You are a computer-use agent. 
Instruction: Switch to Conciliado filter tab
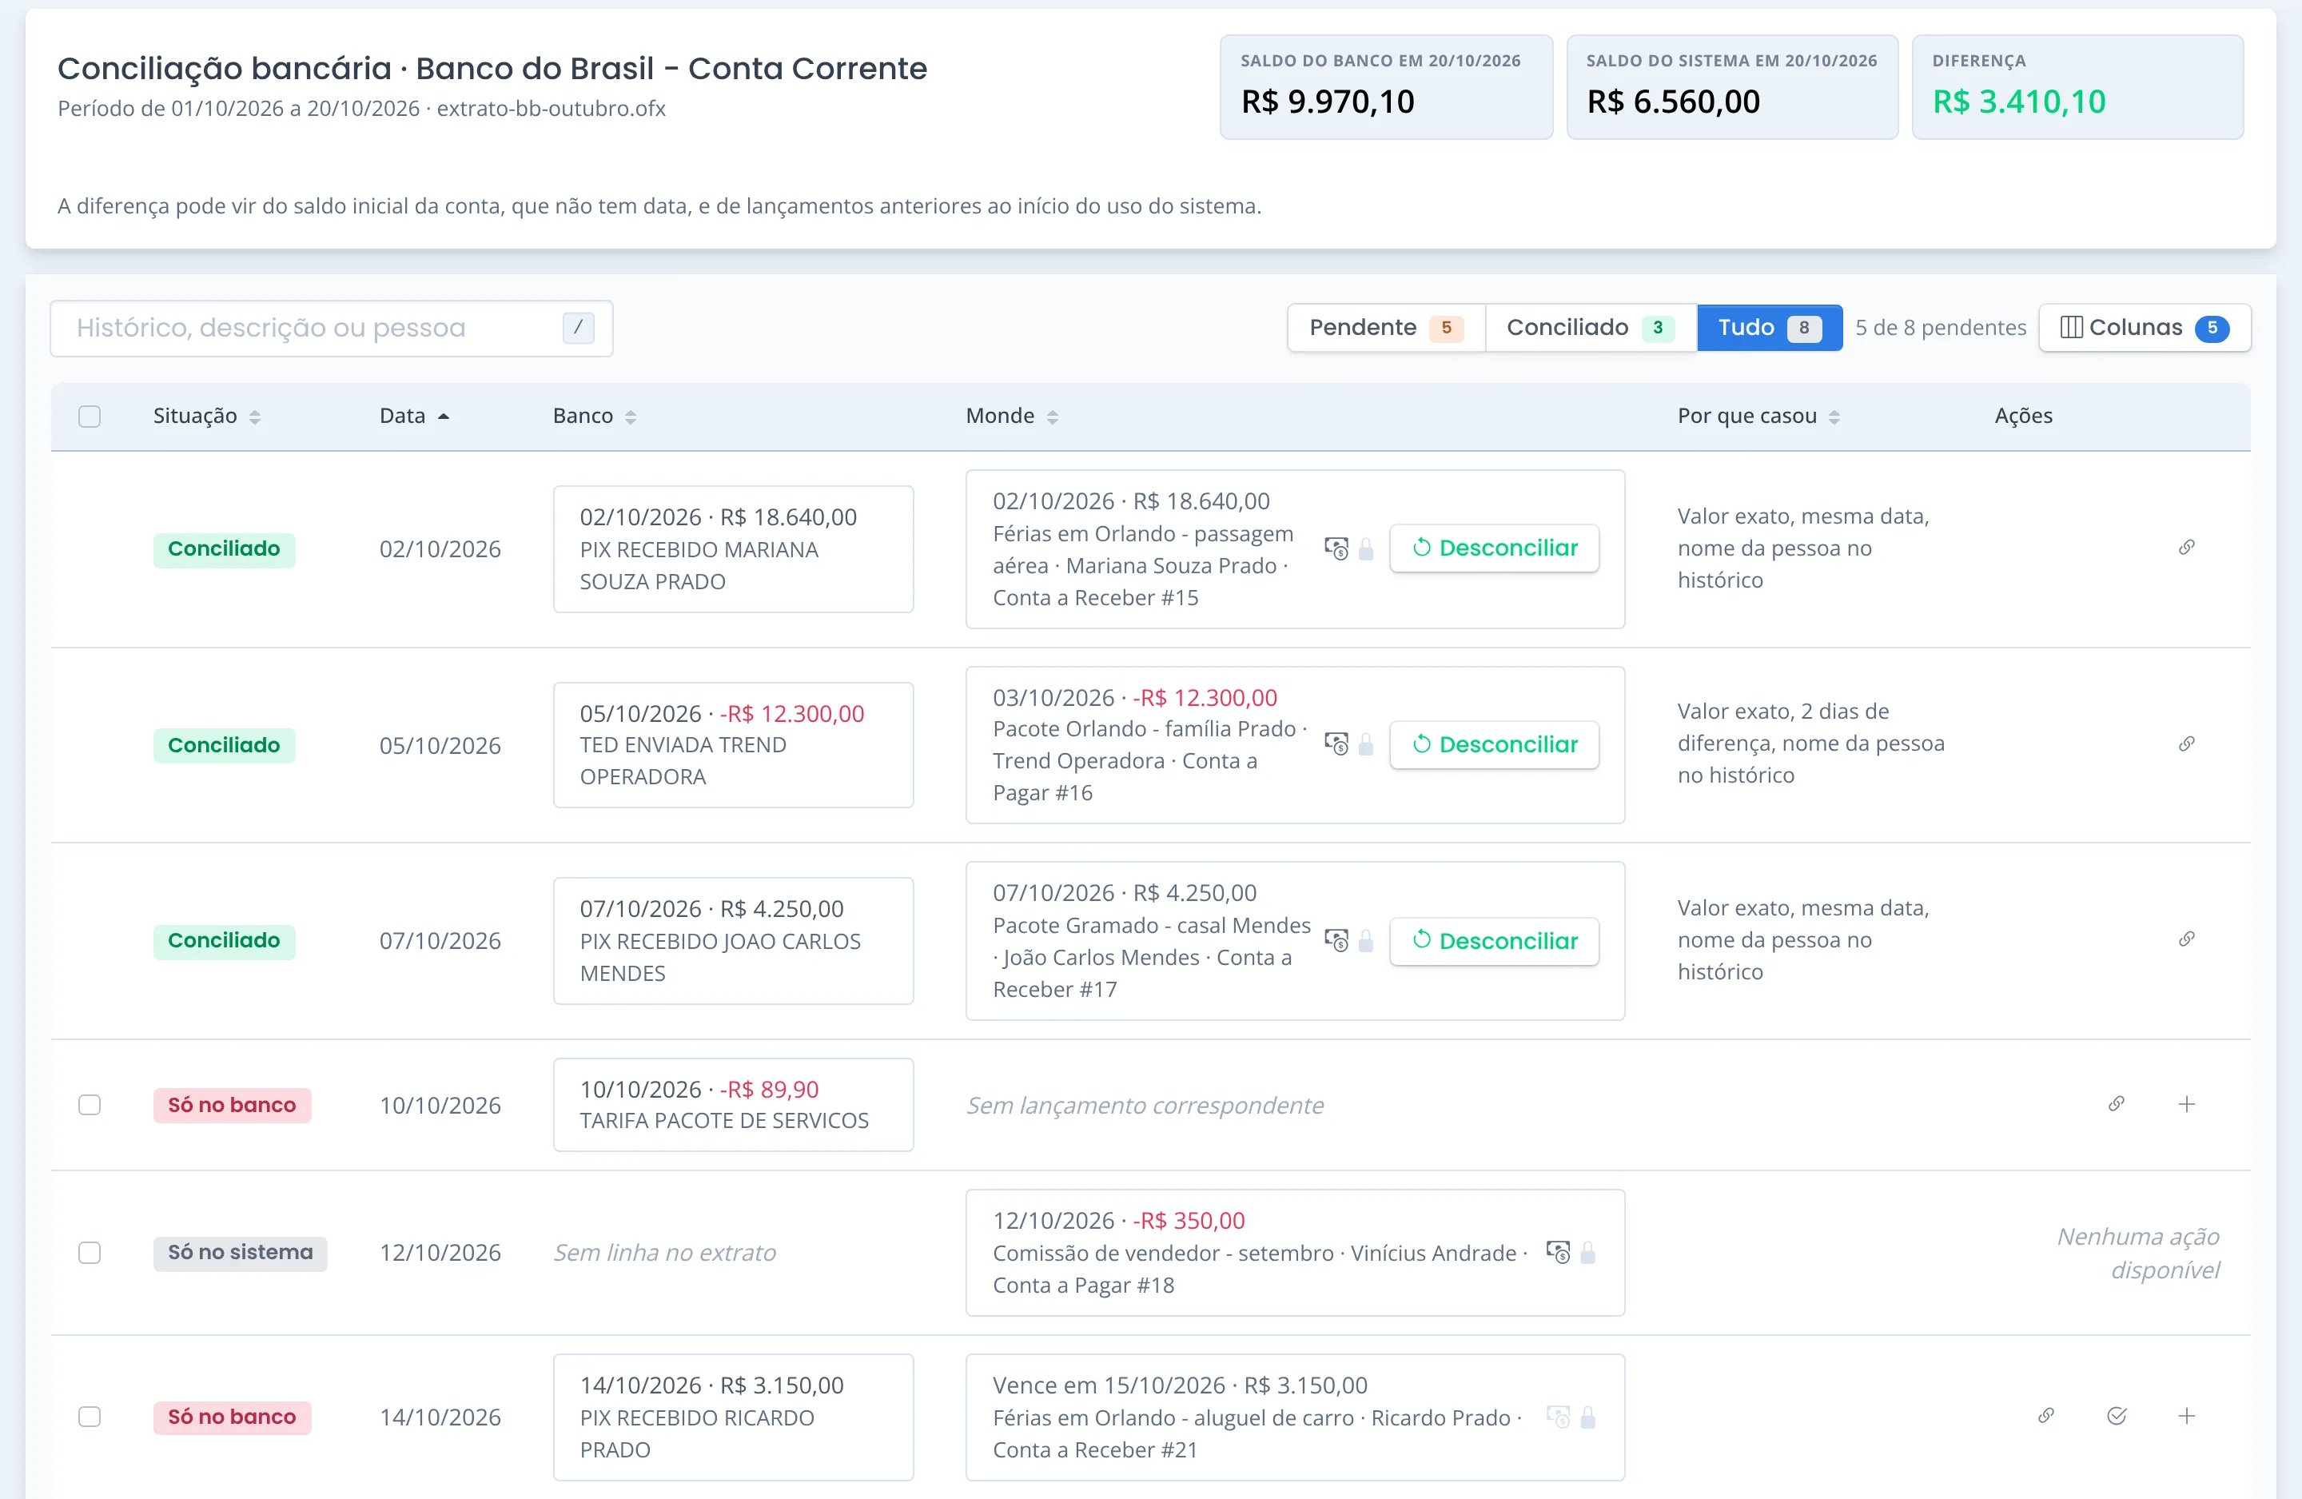point(1590,328)
